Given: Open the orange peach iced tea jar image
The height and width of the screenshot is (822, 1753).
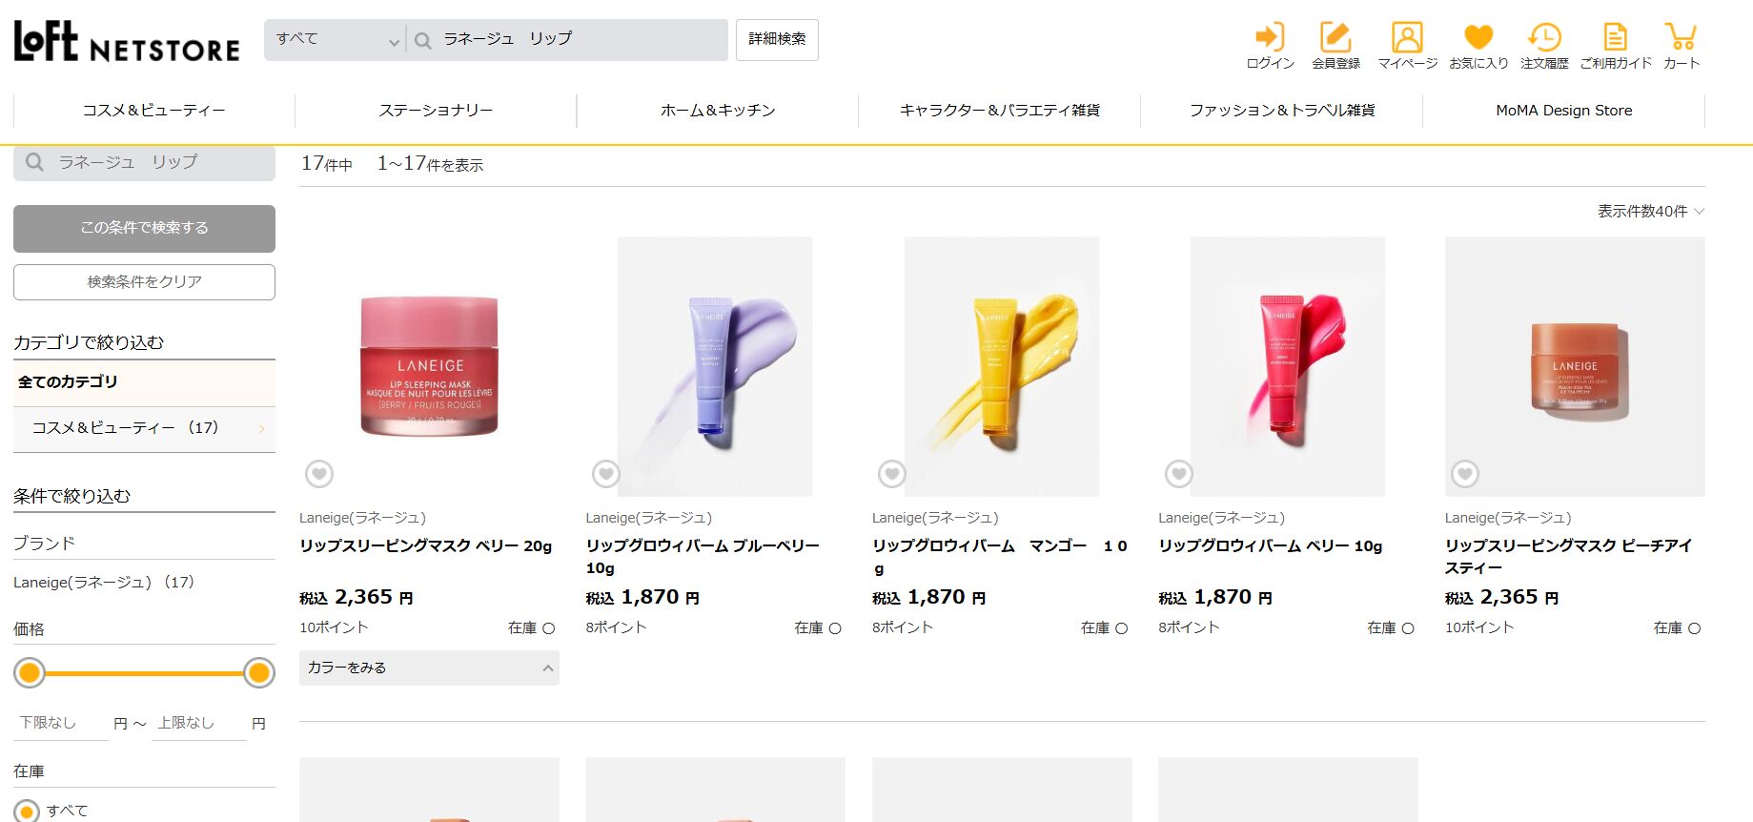Looking at the screenshot, I should pyautogui.click(x=1575, y=367).
